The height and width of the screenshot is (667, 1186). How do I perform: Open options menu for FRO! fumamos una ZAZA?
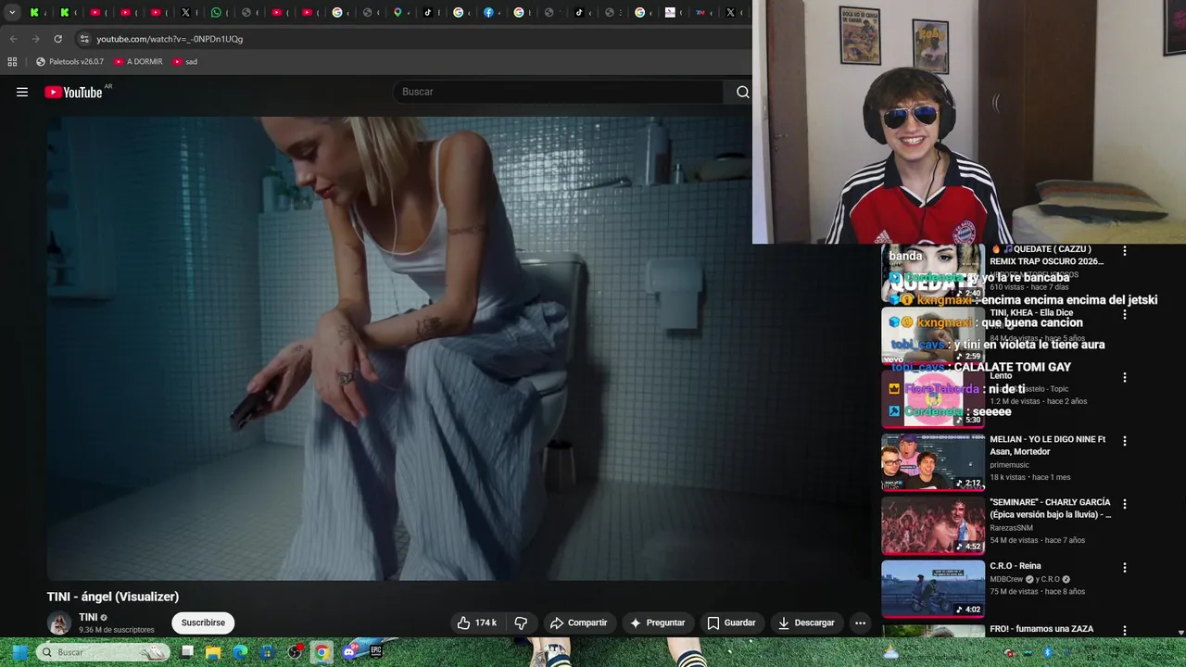pos(1125,630)
